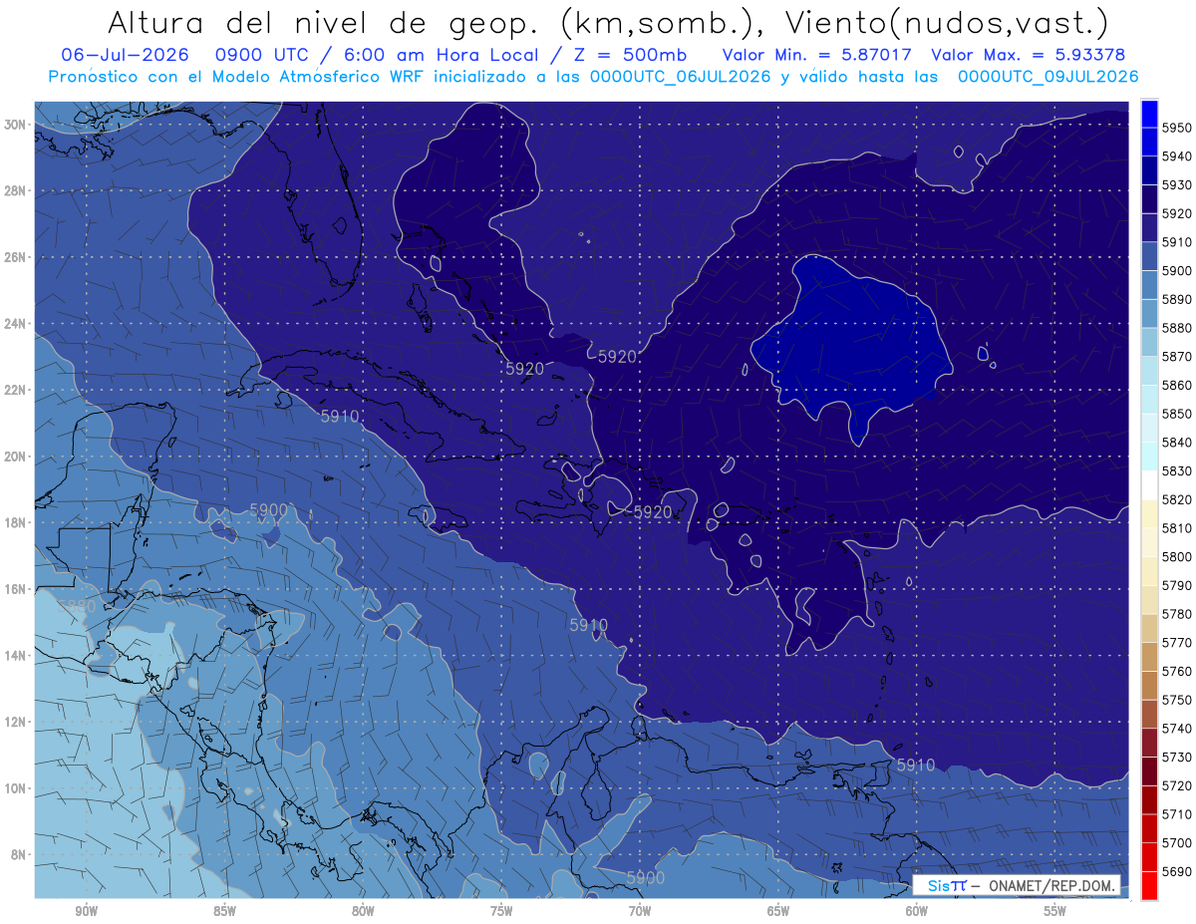Select the 5860 label on the color scale

coord(1177,385)
